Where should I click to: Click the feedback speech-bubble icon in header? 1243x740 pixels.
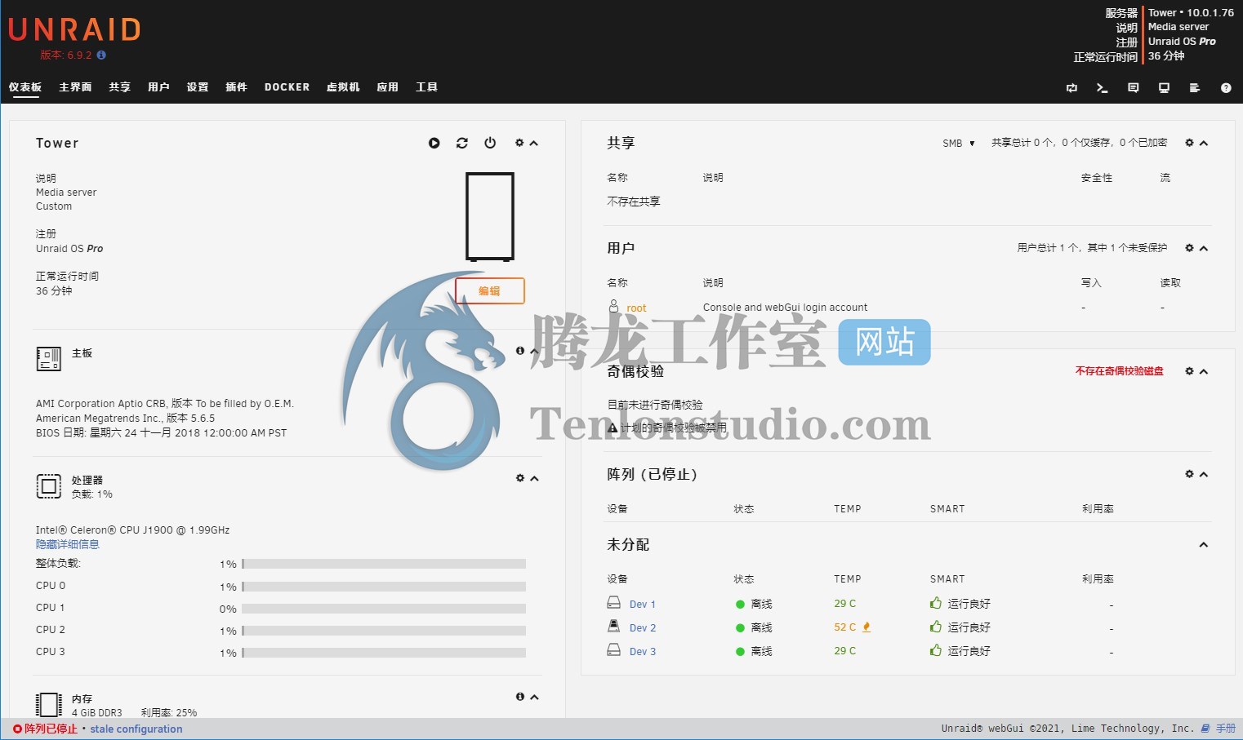click(x=1133, y=88)
